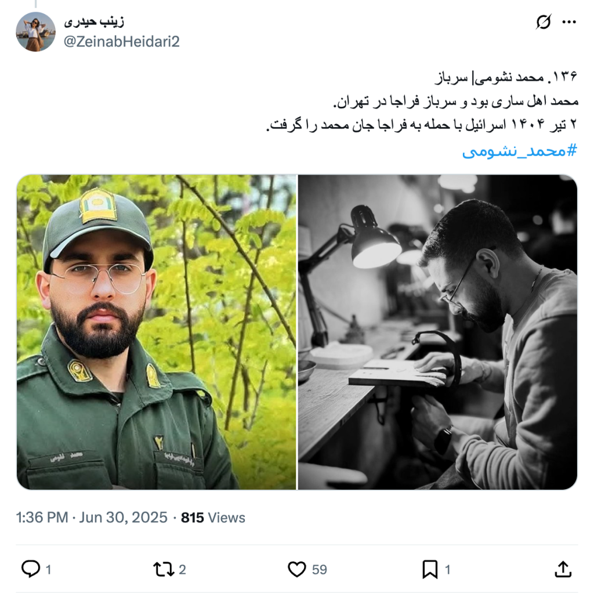The image size is (594, 593).
Task: Open the three-dot more options menu
Action: pos(569,22)
